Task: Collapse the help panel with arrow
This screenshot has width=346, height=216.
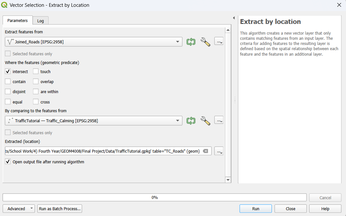Action: click(234, 18)
